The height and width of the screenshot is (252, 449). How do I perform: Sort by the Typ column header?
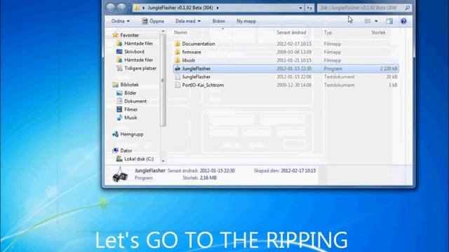(x=328, y=33)
